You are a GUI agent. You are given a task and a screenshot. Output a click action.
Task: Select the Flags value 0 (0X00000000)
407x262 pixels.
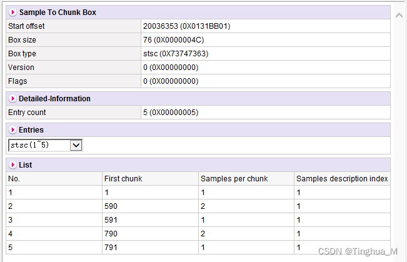tap(171, 81)
